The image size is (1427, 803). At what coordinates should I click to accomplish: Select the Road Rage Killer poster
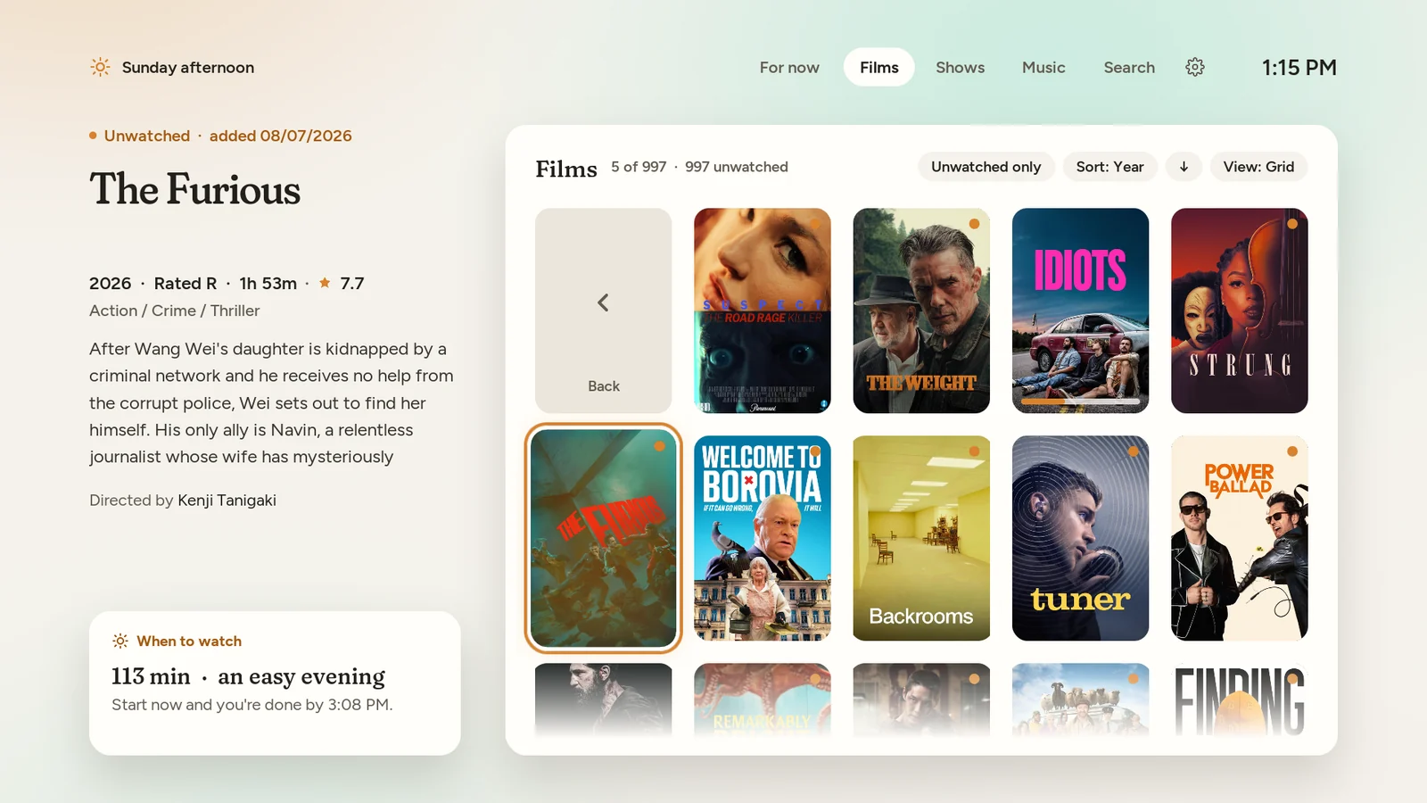[763, 310]
